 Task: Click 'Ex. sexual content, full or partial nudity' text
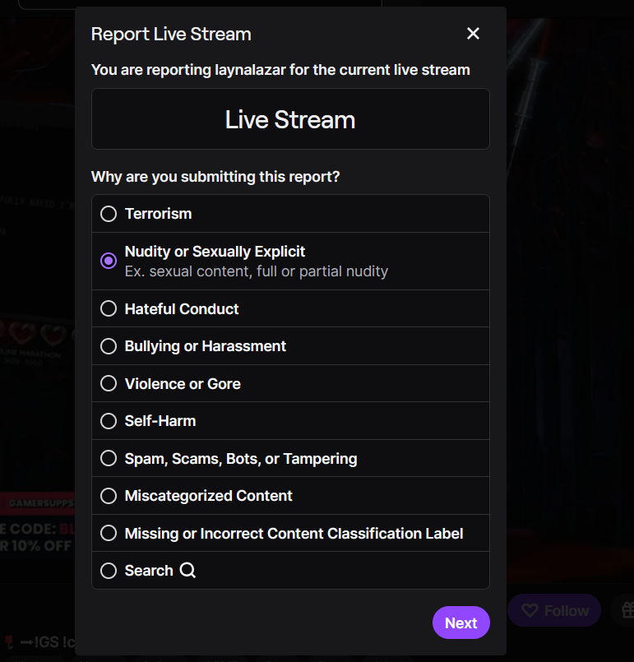(257, 271)
